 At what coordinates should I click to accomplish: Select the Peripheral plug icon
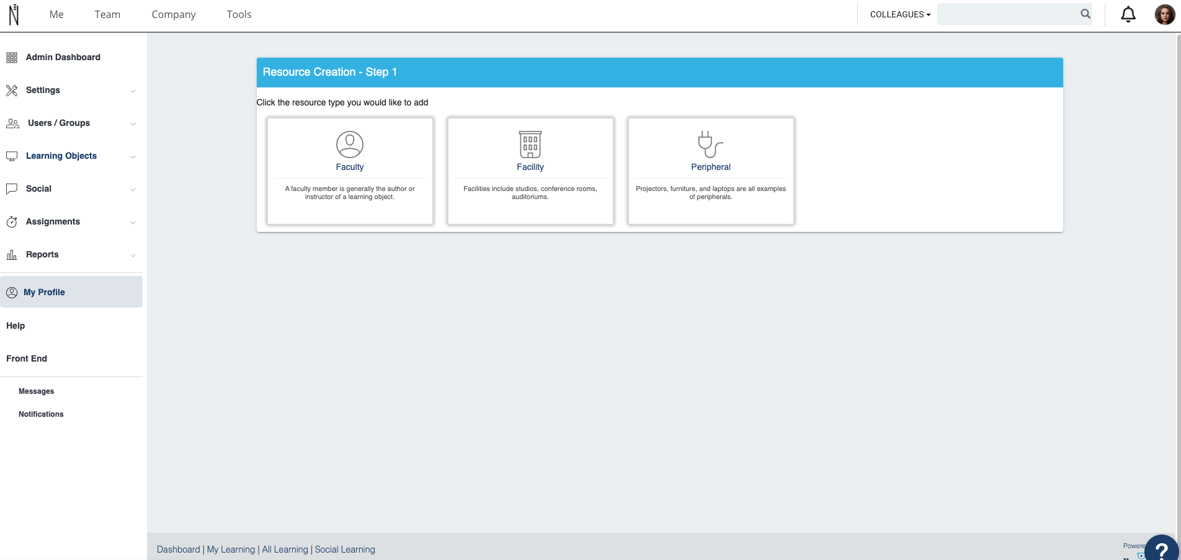point(711,144)
